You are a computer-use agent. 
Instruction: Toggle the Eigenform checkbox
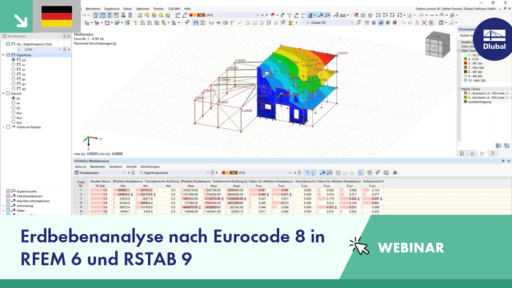[x=8, y=55]
